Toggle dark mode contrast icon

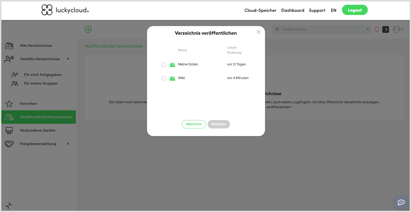[x=386, y=29]
